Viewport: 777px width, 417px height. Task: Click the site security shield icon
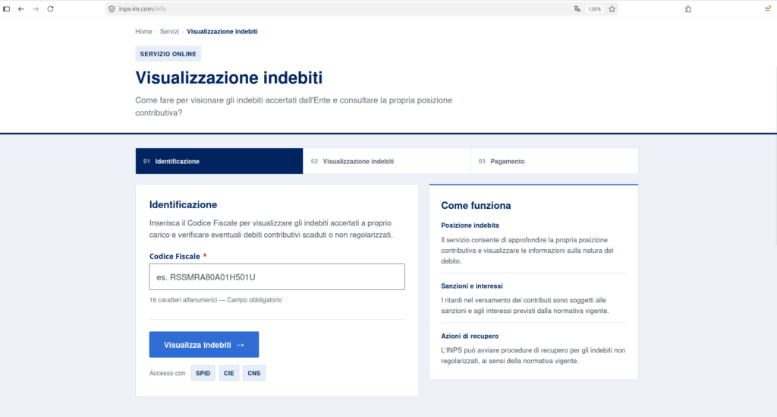112,9
